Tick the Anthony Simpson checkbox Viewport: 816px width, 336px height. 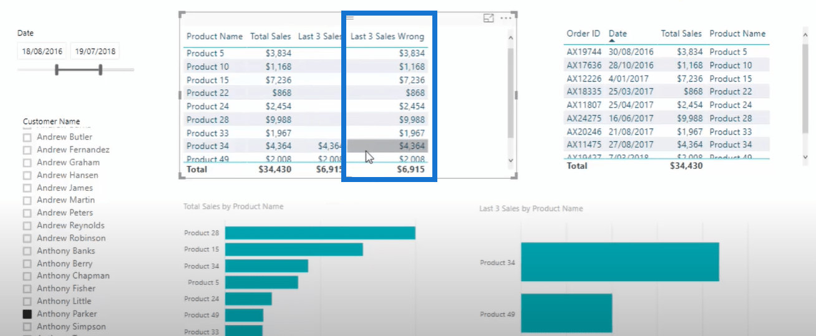(27, 327)
